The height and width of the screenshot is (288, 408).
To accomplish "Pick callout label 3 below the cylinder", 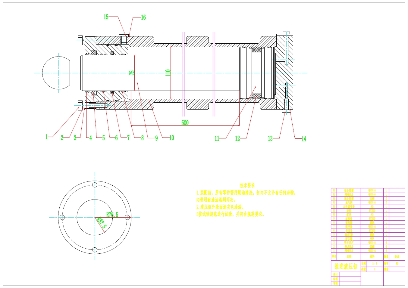I will coord(75,138).
